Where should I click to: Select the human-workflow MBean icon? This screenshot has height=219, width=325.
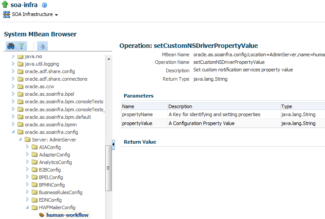coord(42,215)
